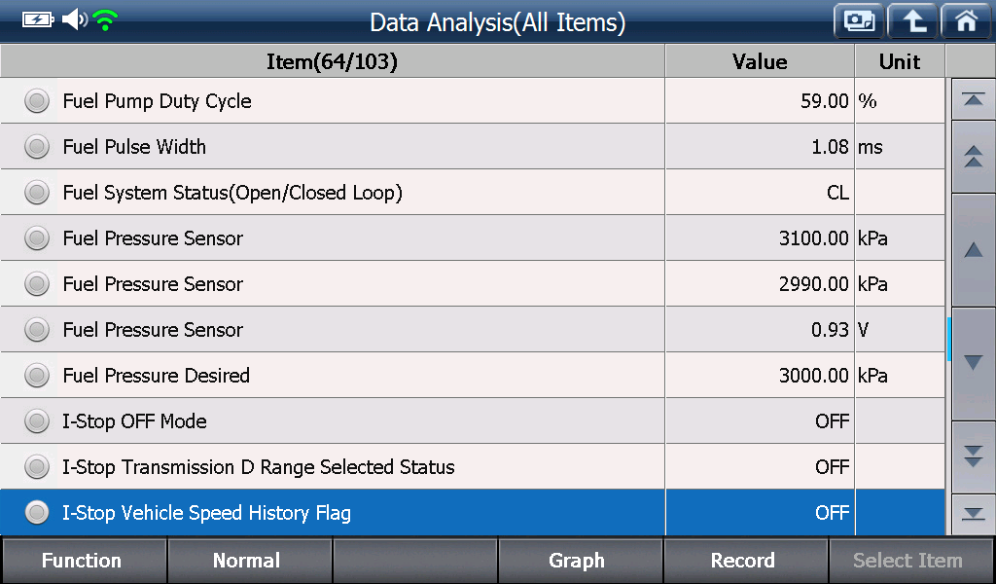Jump to the bottom of the list
This screenshot has width=996, height=584.
click(x=973, y=514)
